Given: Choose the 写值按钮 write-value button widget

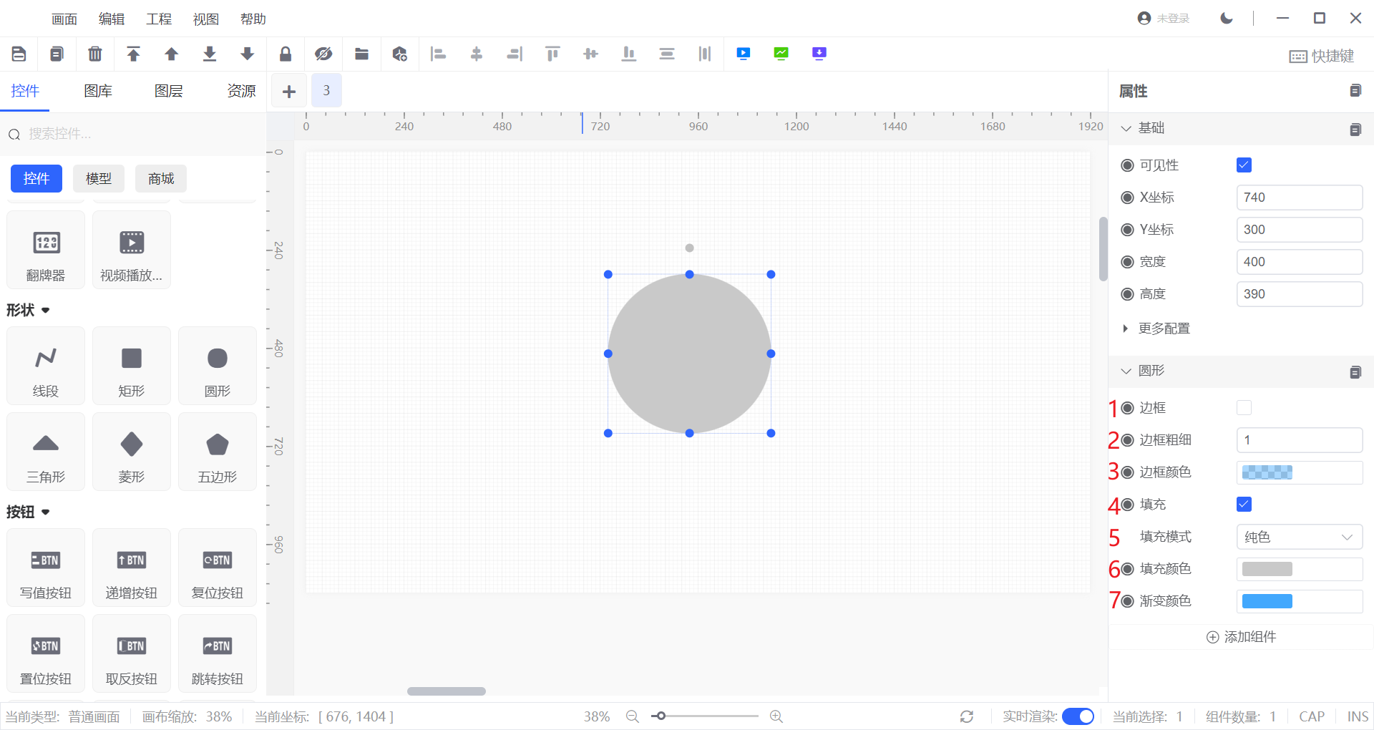Looking at the screenshot, I should 46,568.
